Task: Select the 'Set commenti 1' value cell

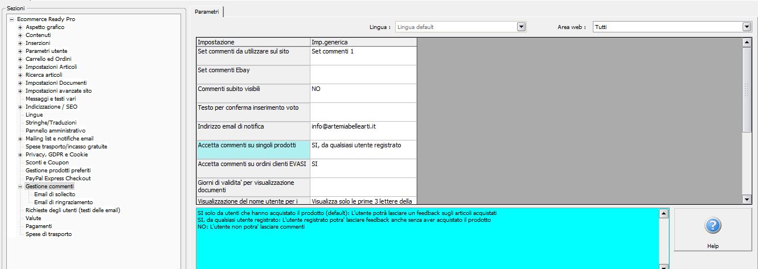Action: (x=363, y=56)
